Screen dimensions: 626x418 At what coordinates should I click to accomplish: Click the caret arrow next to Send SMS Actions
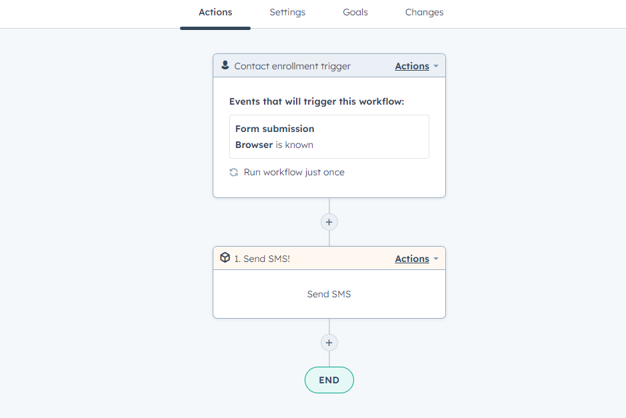436,259
